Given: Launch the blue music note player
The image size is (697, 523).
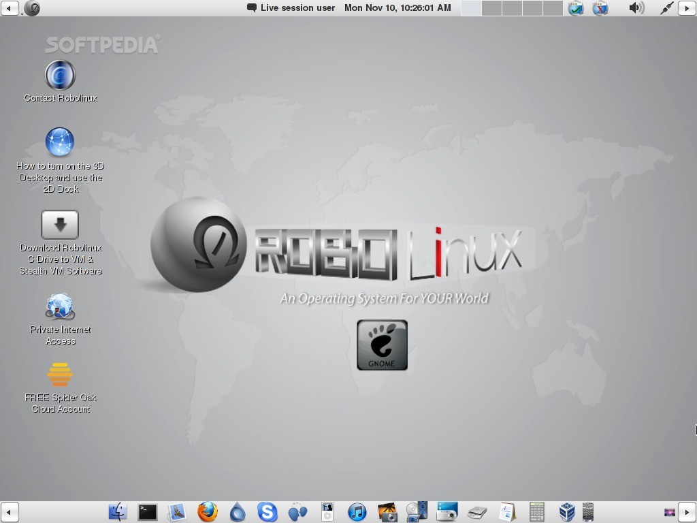Looking at the screenshot, I should pos(357,512).
